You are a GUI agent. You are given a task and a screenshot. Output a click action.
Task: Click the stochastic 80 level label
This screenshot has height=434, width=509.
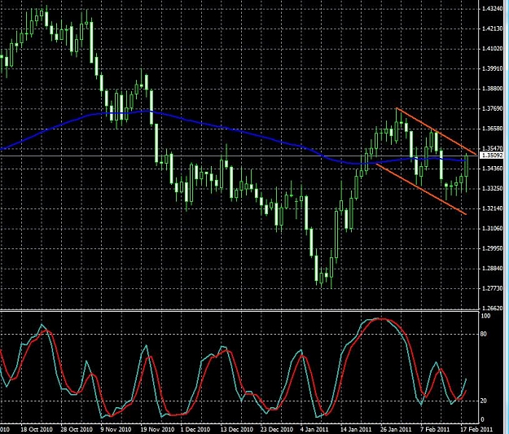coord(484,335)
